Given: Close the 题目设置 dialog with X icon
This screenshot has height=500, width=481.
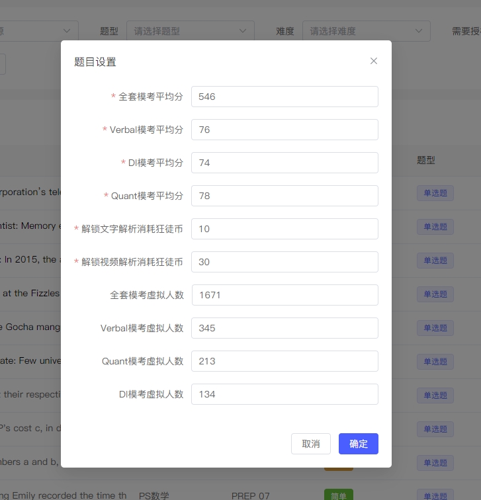Looking at the screenshot, I should tap(374, 61).
